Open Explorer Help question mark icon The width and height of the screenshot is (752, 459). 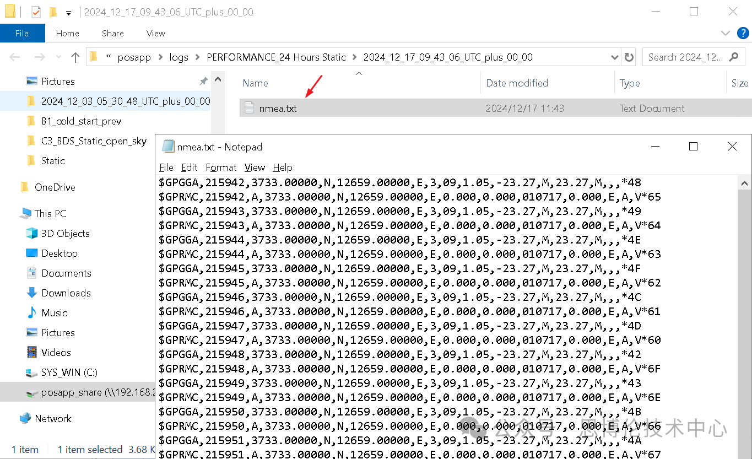pos(743,33)
